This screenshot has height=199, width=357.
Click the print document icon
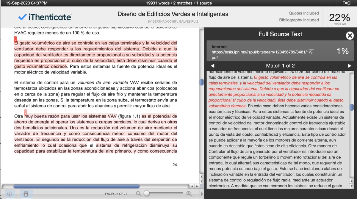26,194
